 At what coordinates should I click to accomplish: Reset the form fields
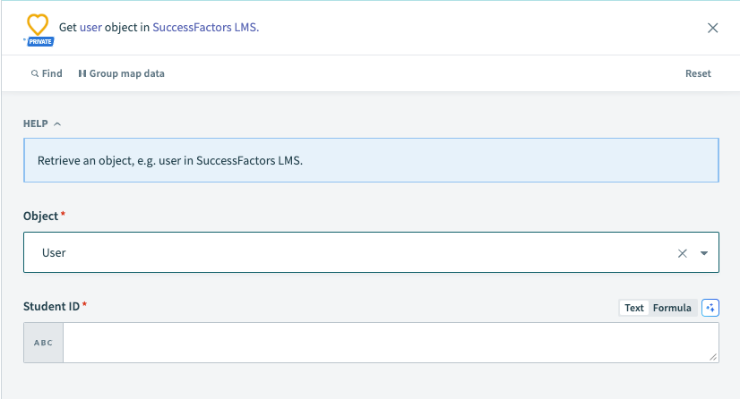(x=698, y=73)
